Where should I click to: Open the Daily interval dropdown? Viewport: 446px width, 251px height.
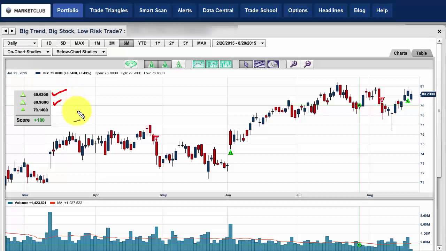click(x=21, y=43)
